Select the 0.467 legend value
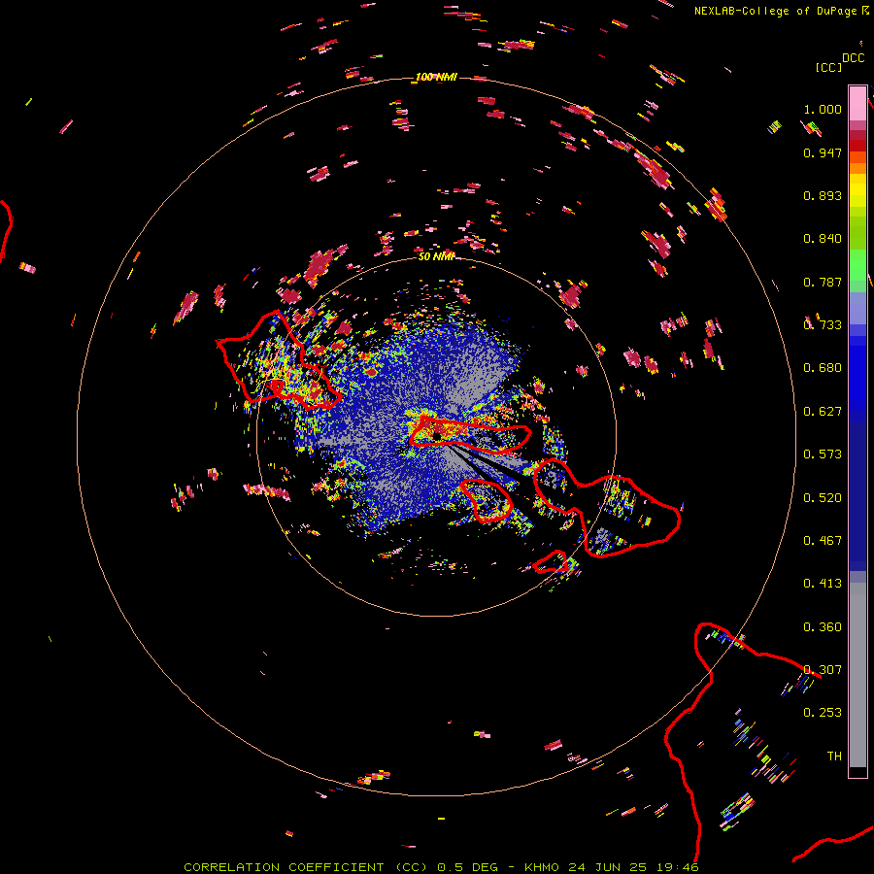This screenshot has width=874, height=874. [x=823, y=541]
